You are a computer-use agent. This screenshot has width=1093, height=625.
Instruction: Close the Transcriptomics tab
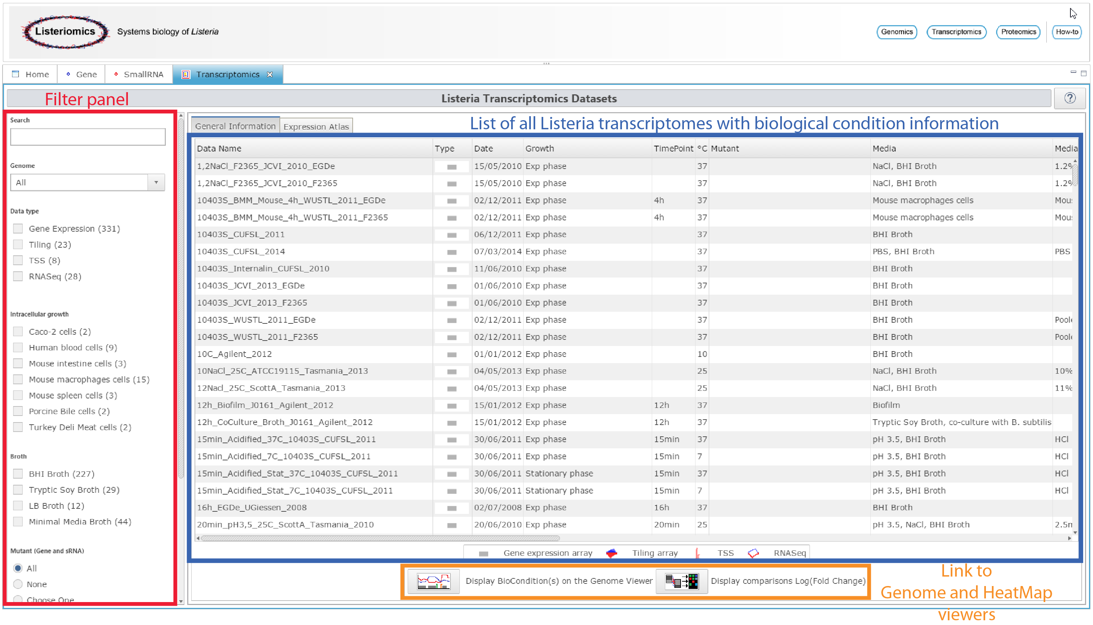[x=270, y=74]
